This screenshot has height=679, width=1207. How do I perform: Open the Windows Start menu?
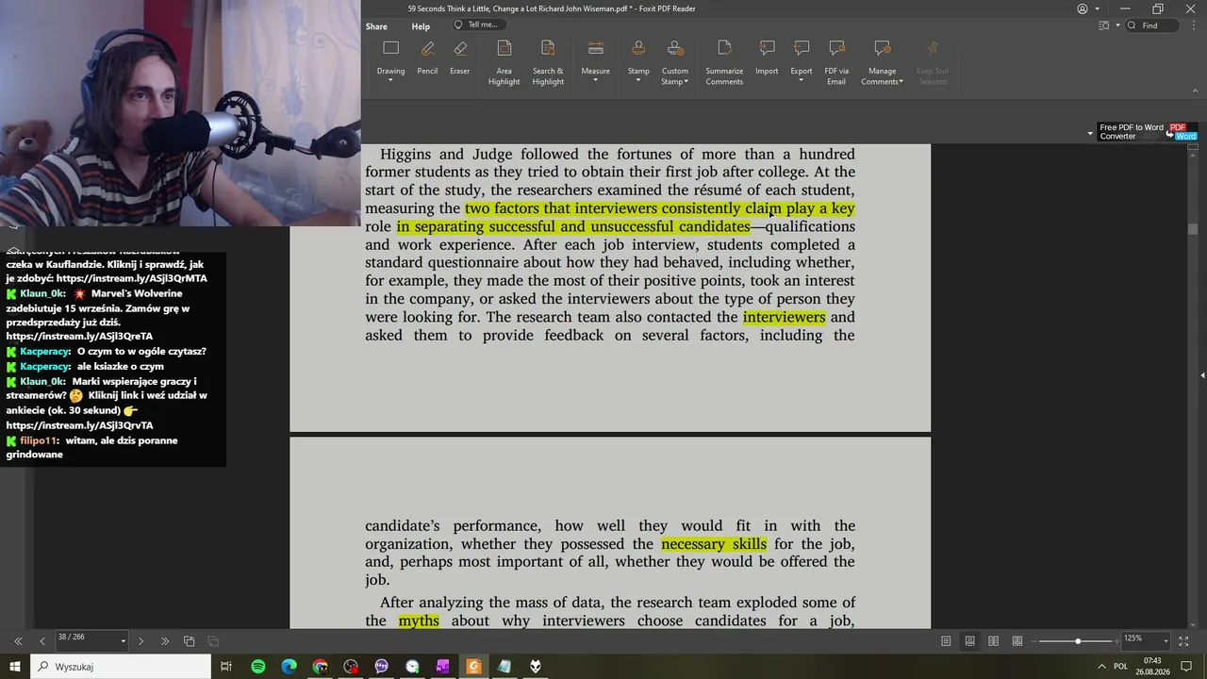(15, 667)
